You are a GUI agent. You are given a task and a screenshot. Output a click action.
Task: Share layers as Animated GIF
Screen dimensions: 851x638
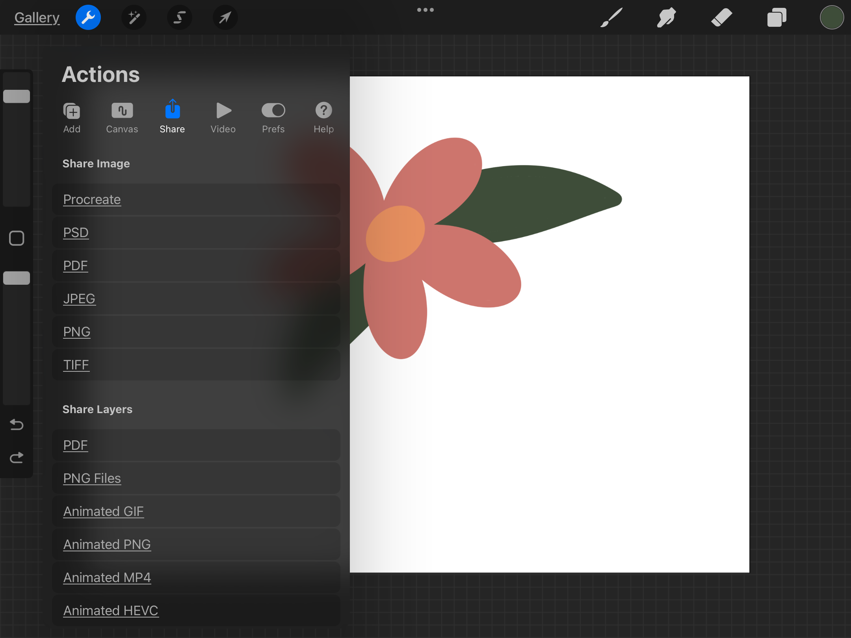(103, 511)
